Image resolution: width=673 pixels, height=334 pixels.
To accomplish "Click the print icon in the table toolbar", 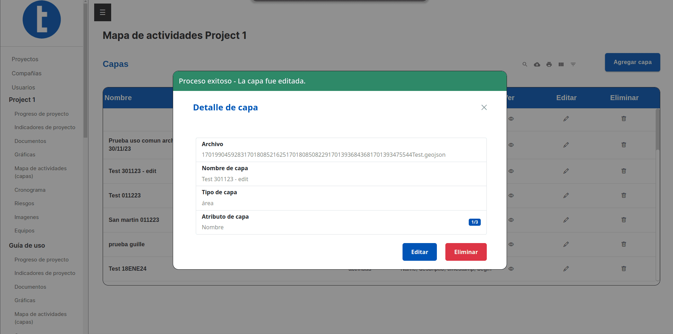I will point(549,64).
